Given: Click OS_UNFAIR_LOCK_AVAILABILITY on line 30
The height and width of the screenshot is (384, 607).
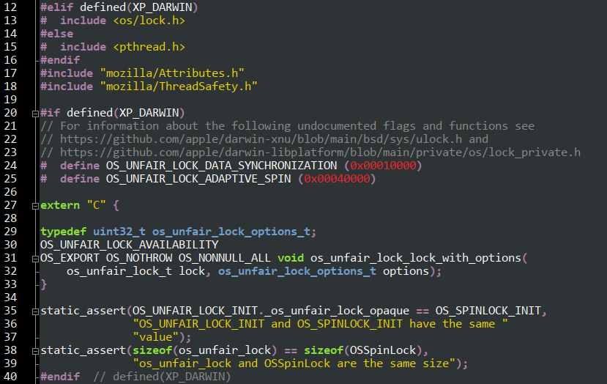Looking at the screenshot, I should 130,245.
